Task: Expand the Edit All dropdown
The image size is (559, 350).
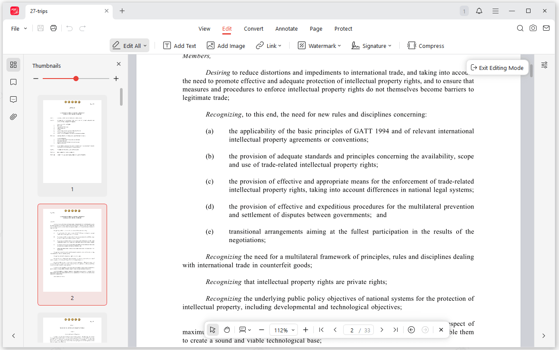Action: tap(145, 46)
